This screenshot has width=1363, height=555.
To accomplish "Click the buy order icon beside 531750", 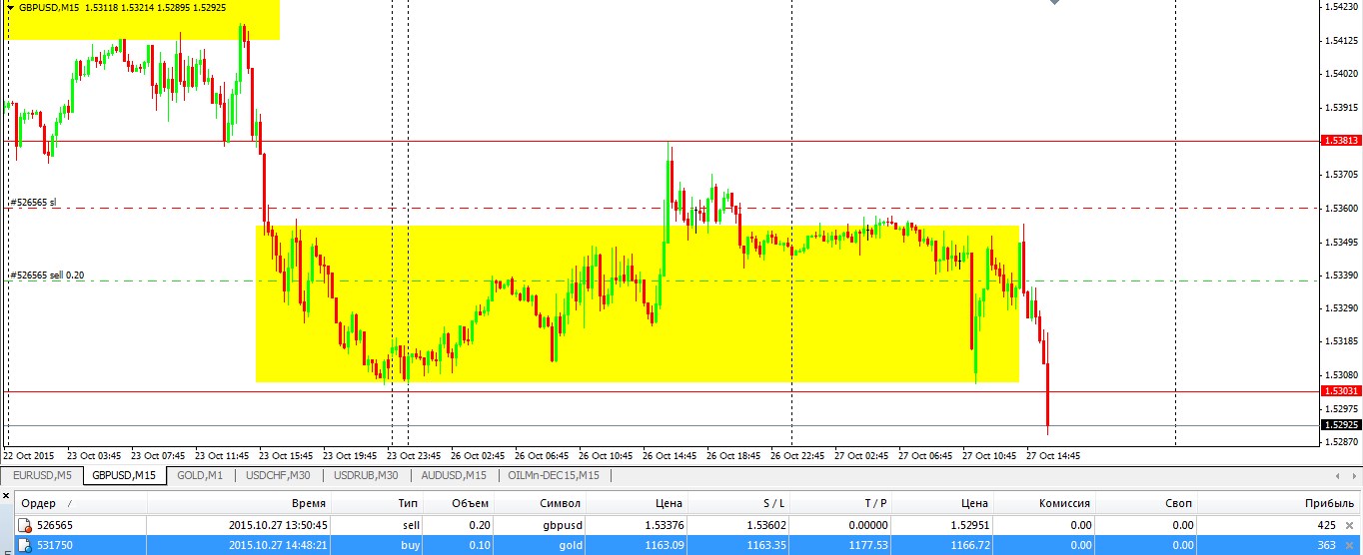I will tap(25, 545).
